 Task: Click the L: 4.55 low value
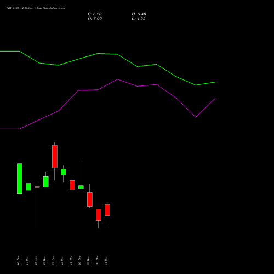click(x=139, y=19)
